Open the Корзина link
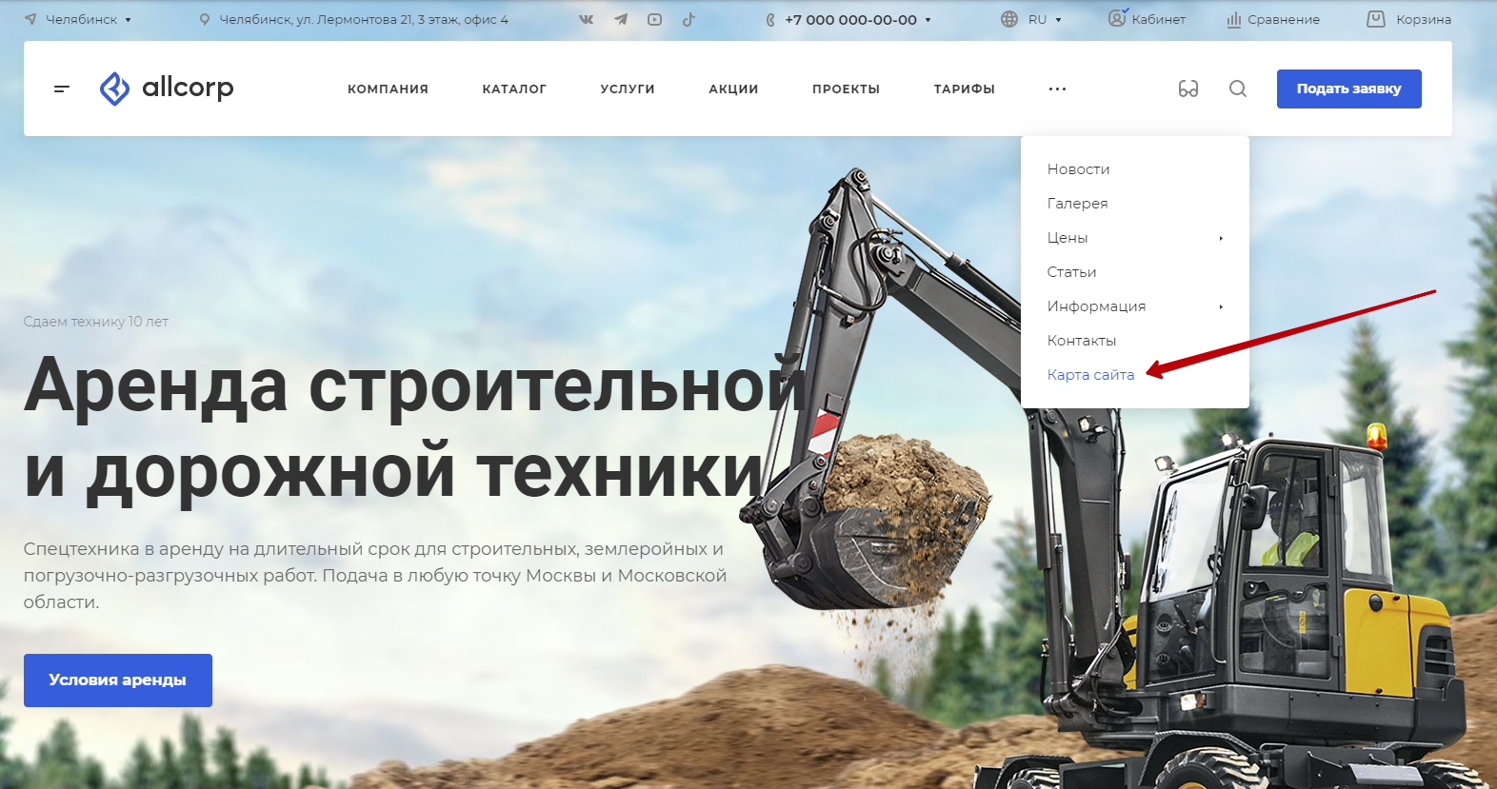The width and height of the screenshot is (1497, 789). pyautogui.click(x=1424, y=19)
